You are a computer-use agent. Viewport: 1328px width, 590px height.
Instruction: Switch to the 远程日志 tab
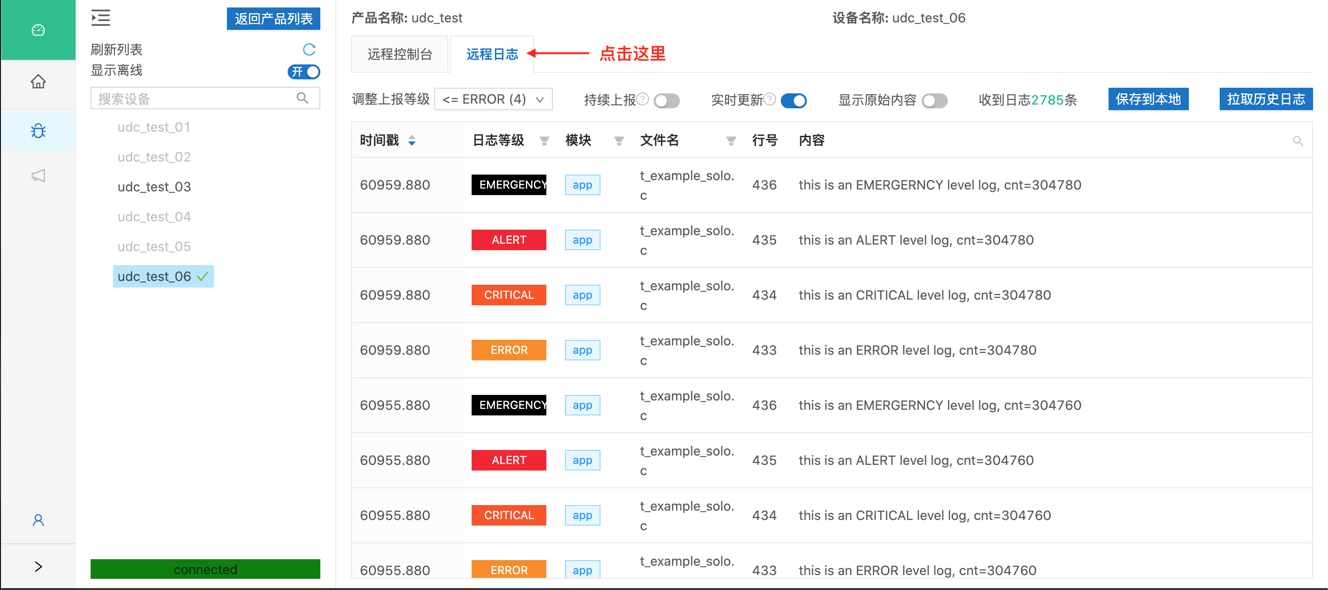coord(492,54)
